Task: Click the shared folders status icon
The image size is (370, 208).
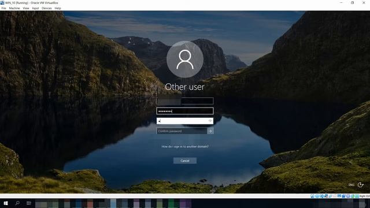Action: 335,196
